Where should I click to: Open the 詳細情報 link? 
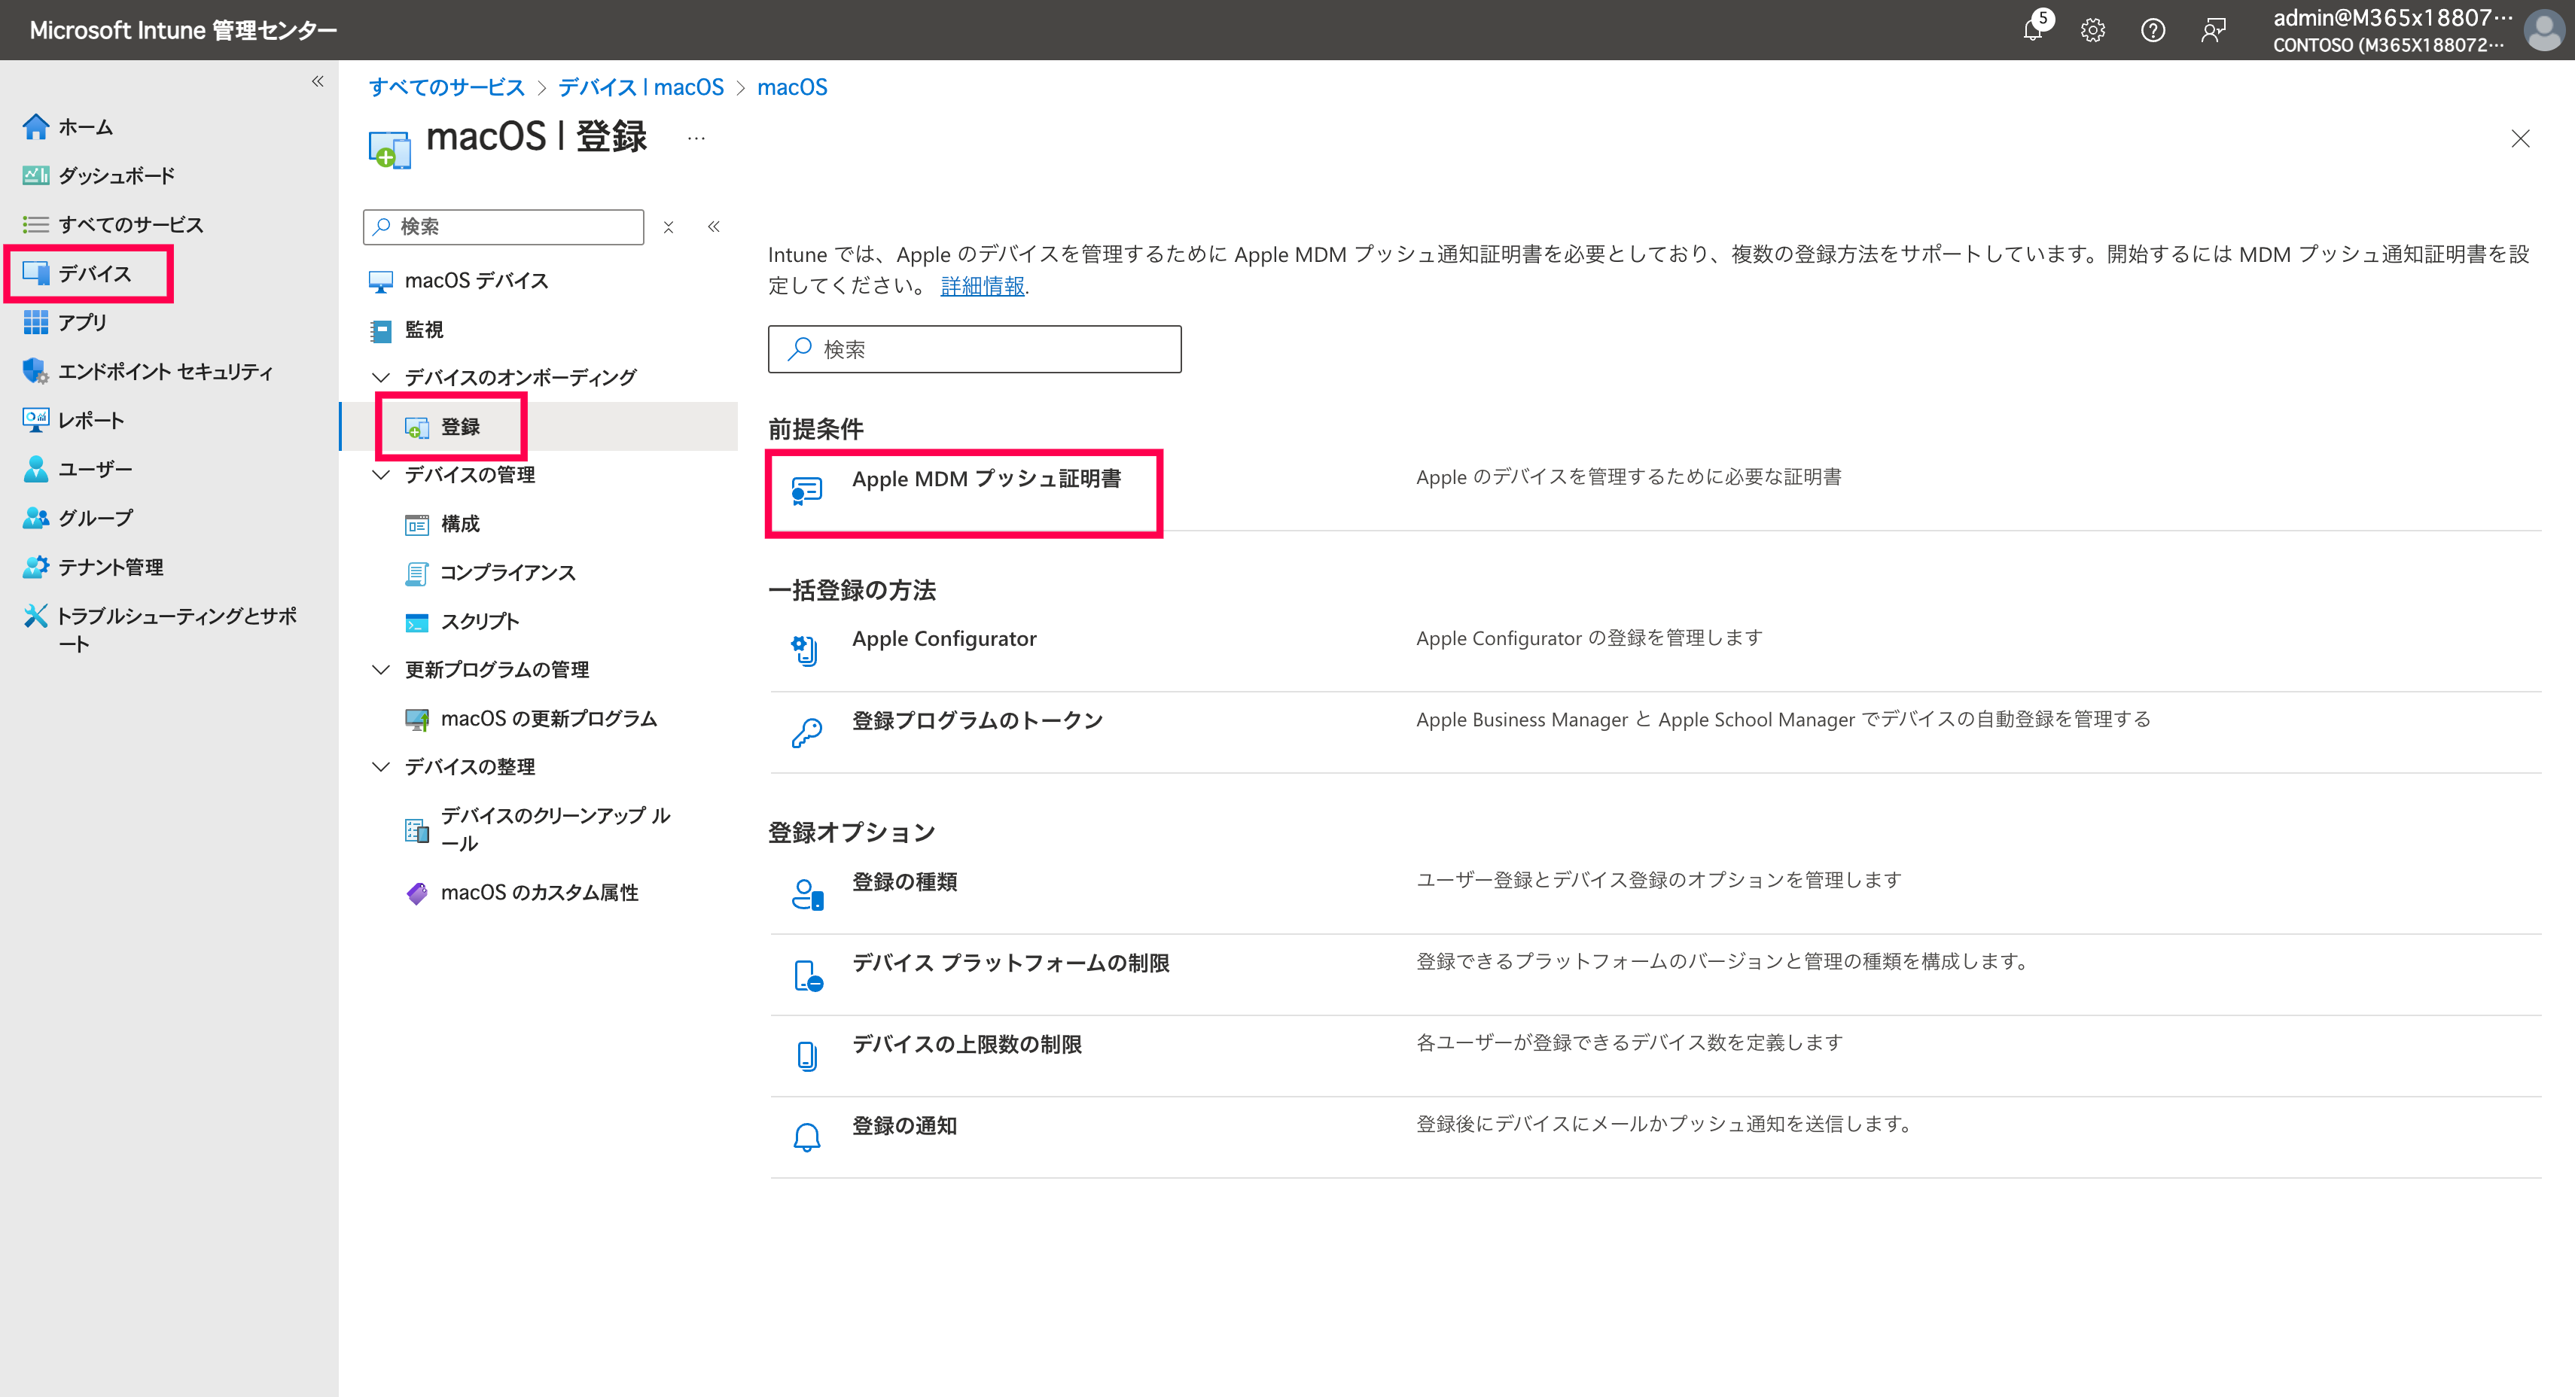pos(983,286)
